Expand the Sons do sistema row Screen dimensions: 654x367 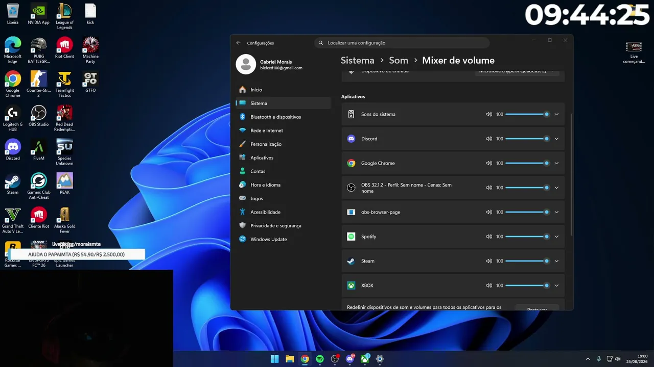(x=556, y=114)
